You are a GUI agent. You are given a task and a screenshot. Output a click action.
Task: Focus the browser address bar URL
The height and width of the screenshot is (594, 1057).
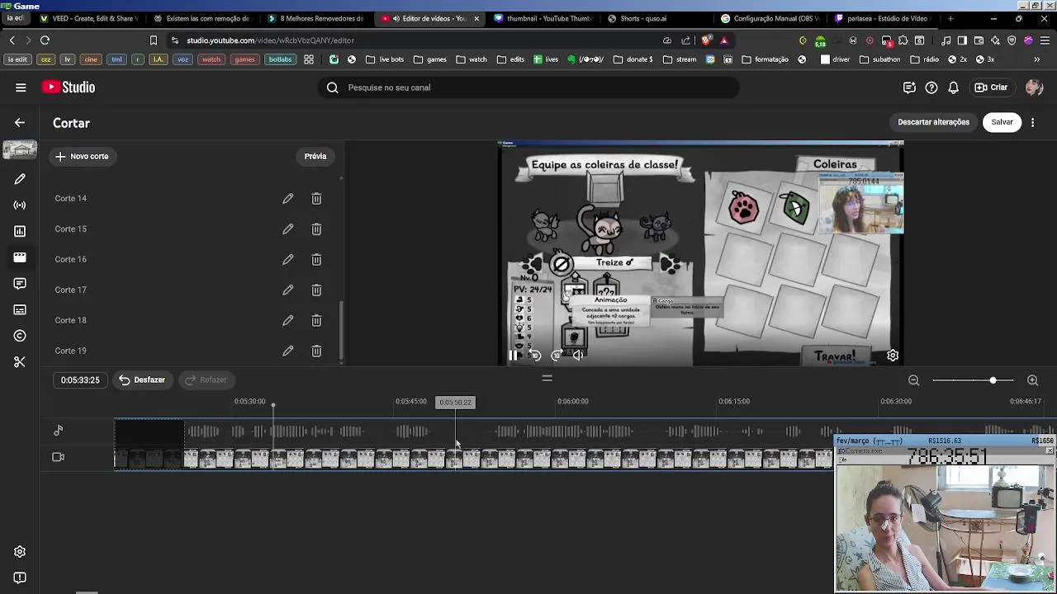(270, 40)
